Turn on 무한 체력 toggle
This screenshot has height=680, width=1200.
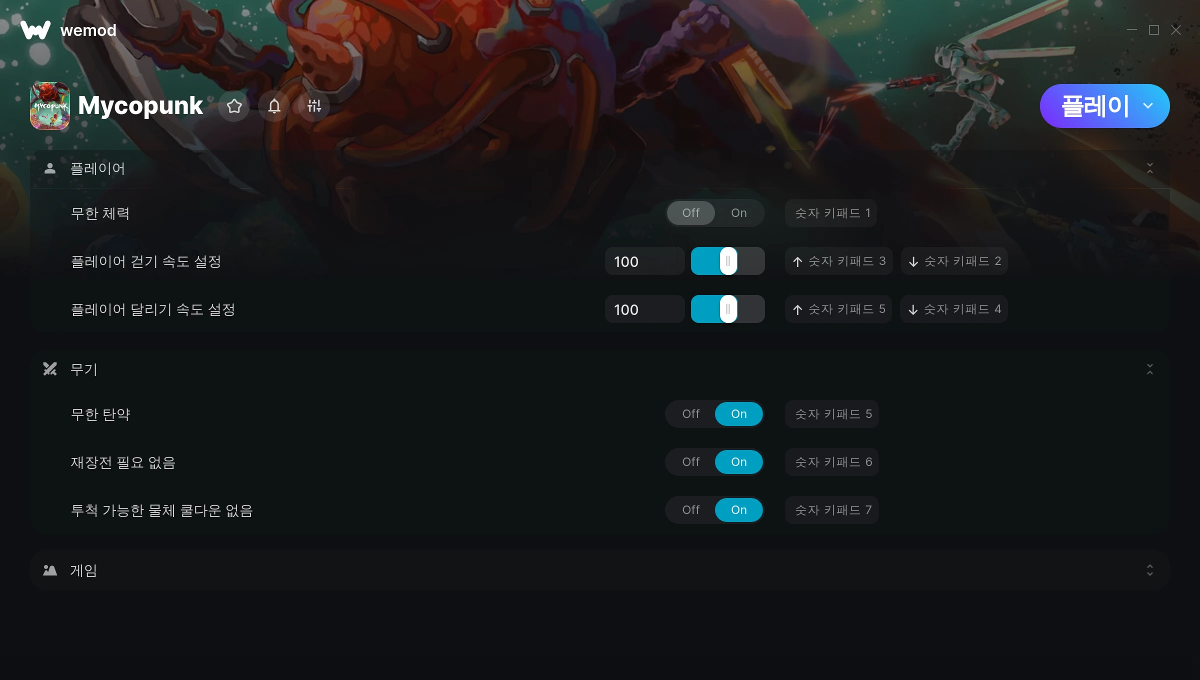pos(739,213)
